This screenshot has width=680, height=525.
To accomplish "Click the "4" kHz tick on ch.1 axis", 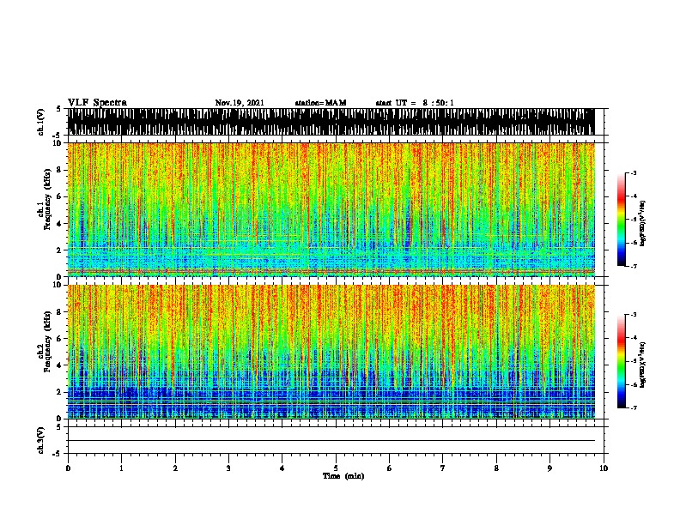I will coord(60,224).
